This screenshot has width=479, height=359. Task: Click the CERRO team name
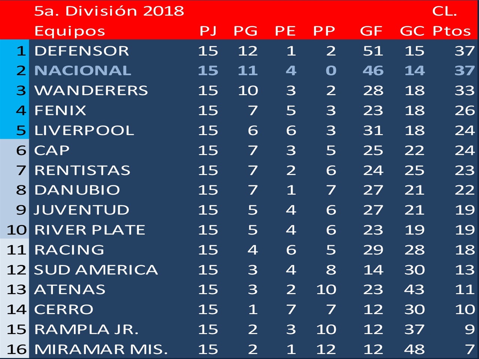tap(64, 310)
